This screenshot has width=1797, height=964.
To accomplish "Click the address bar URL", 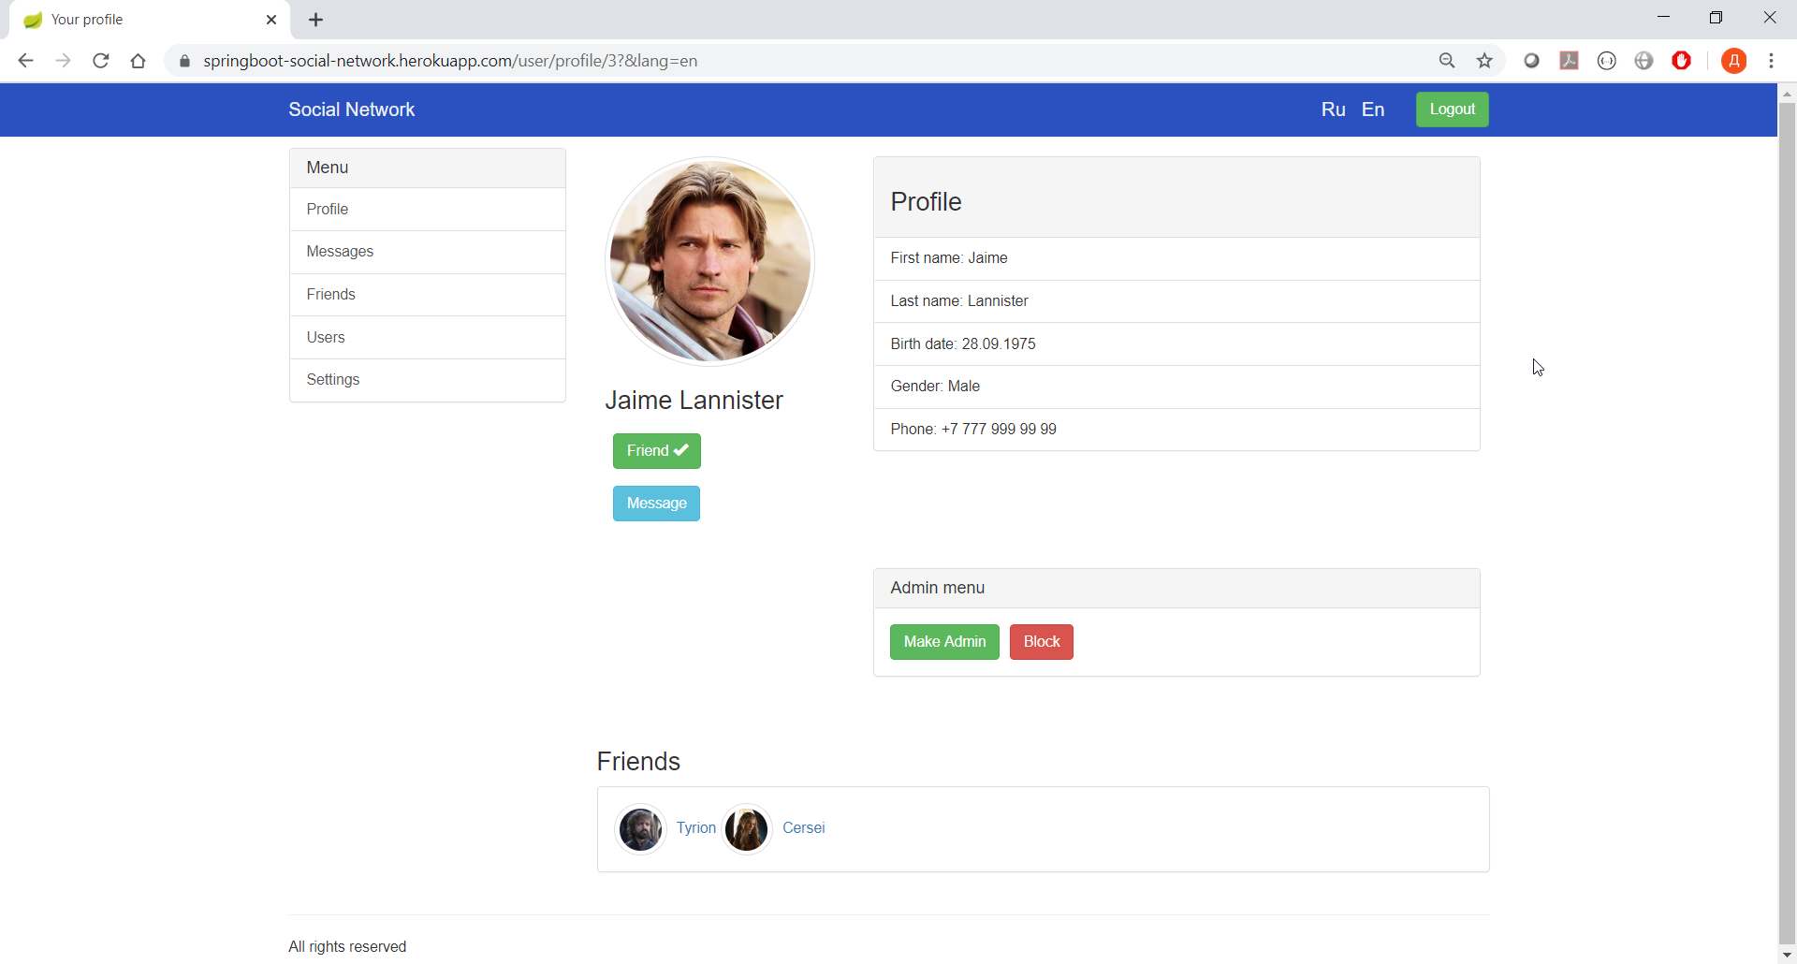I will coord(450,61).
